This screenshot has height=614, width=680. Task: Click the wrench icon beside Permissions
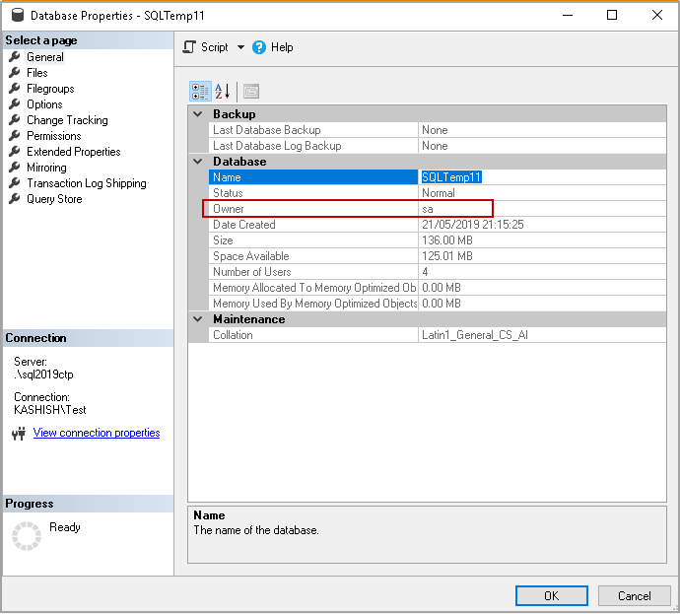point(15,136)
